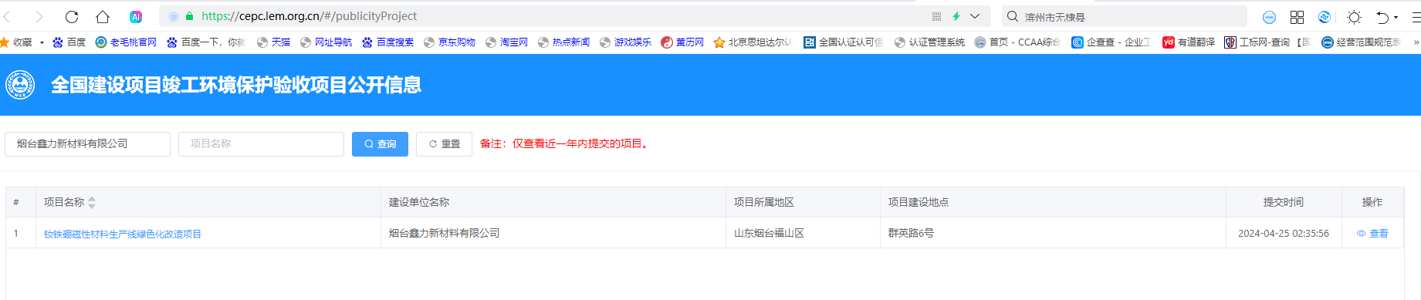Click the magnifier icon in search box
This screenshot has width=1421, height=300.
tap(1013, 16)
